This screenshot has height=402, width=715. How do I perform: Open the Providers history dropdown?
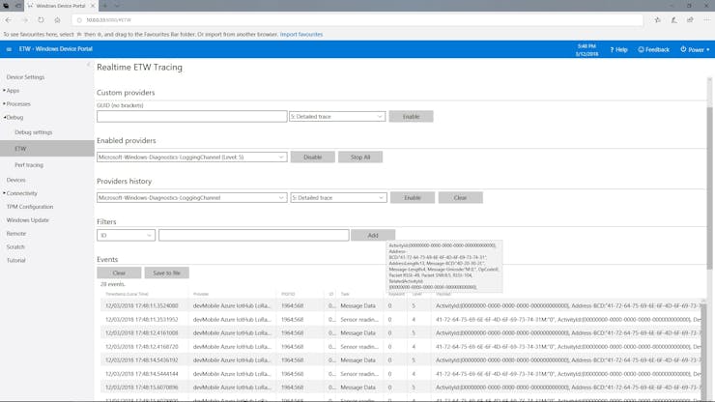(x=191, y=197)
